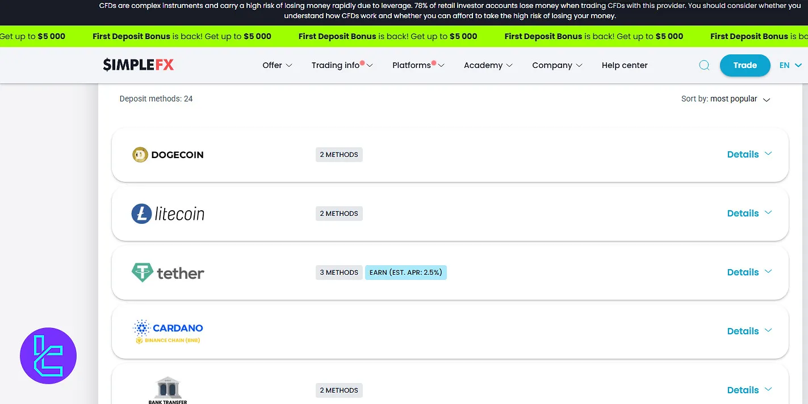Click the search magnifier icon
Image resolution: width=808 pixels, height=404 pixels.
tap(704, 65)
